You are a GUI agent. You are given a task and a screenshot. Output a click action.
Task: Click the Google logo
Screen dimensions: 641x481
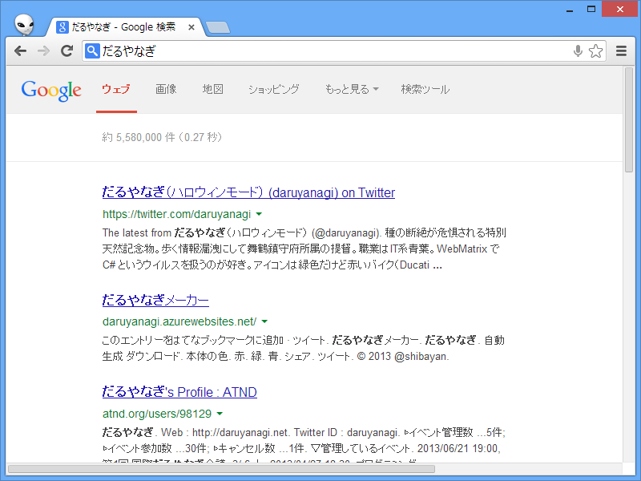point(51,91)
